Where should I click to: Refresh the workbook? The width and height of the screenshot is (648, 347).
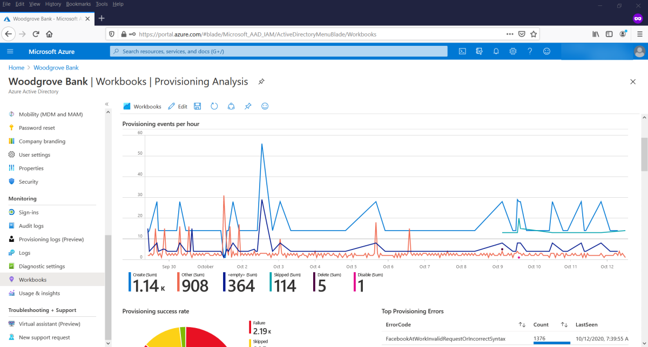(214, 106)
